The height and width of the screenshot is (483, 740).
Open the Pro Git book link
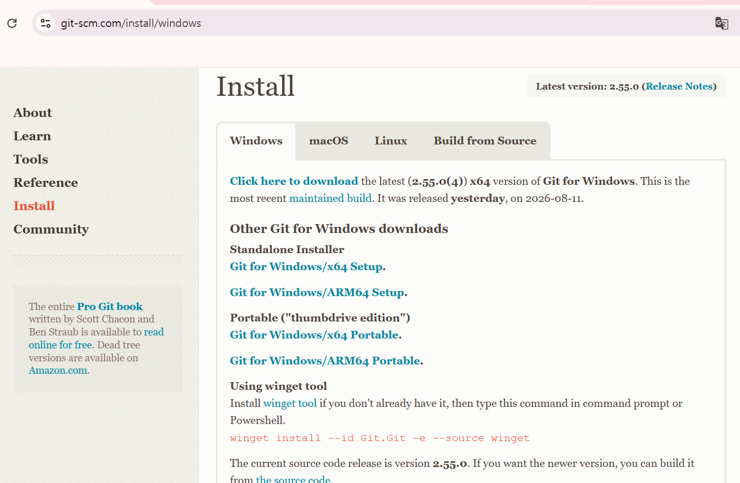coord(110,306)
